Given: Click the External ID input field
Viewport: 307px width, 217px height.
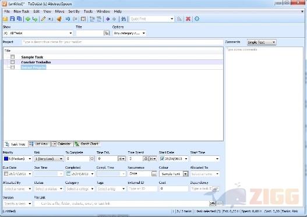Looking at the screenshot, I should coord(142,188).
